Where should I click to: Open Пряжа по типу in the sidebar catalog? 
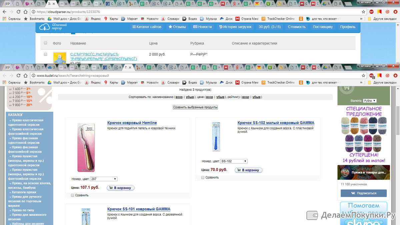[x=23, y=210]
